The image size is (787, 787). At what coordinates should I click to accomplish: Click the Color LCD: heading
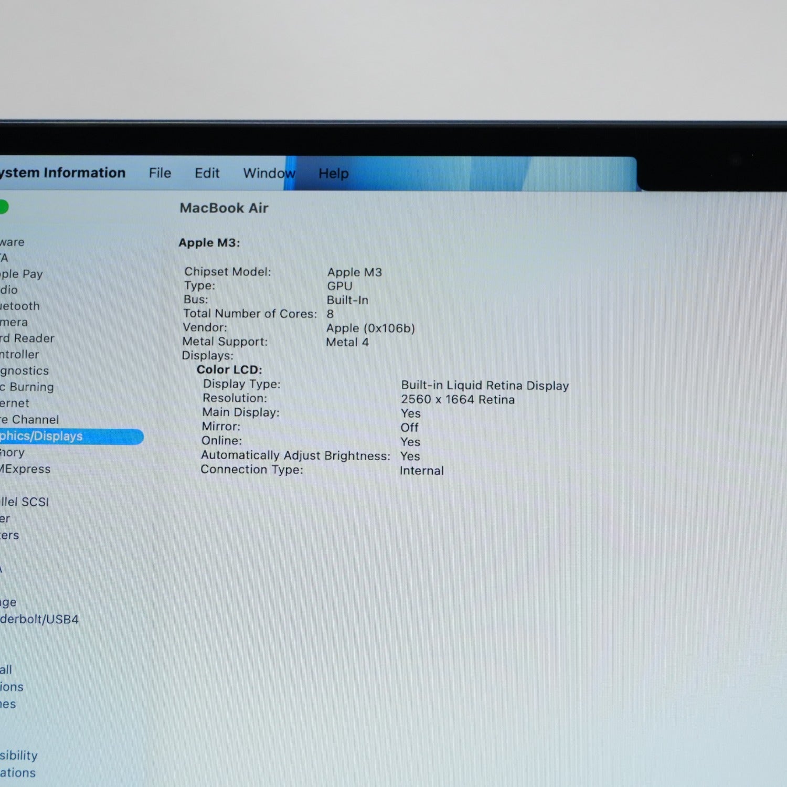[x=229, y=370]
